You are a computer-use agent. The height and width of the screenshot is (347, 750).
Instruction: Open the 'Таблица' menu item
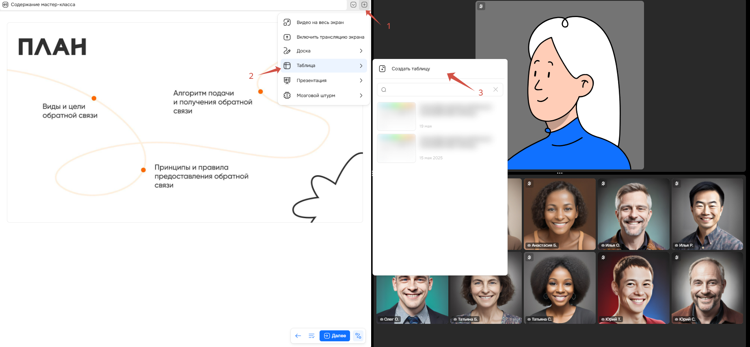pyautogui.click(x=324, y=65)
